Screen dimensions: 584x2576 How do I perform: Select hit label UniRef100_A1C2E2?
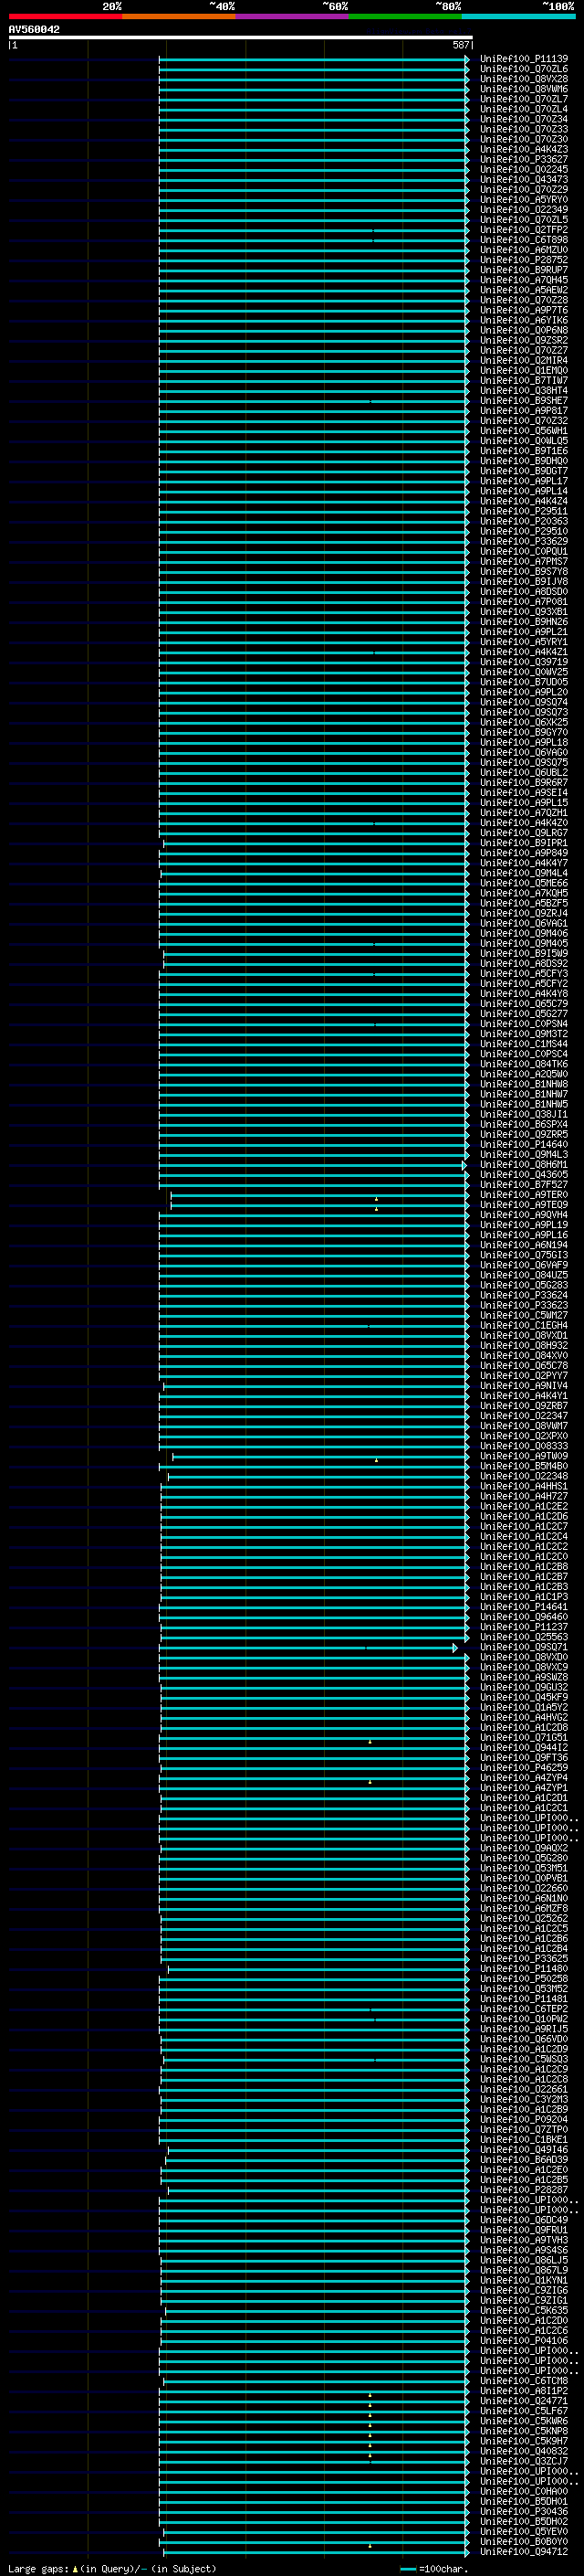(x=523, y=1506)
